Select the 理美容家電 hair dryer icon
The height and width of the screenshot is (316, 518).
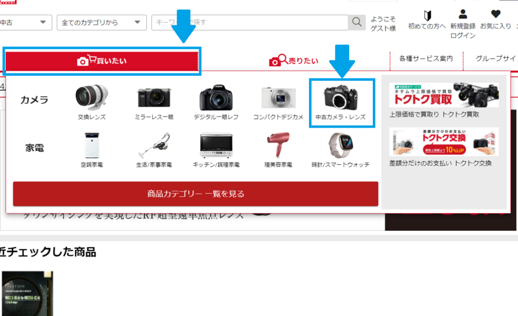coord(278,146)
